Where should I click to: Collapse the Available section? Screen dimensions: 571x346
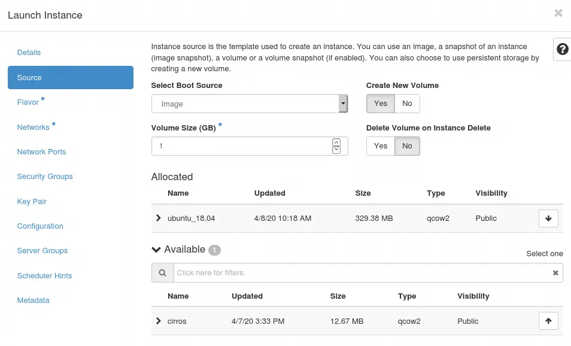157,250
